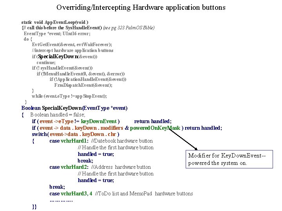The width and height of the screenshot is (282, 211).
Task: Click the highlighted 'SpecialKeyDown' call in the if statement
Action: [x=58, y=57]
